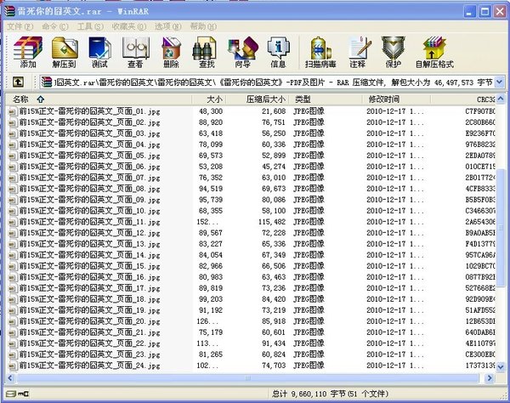Sort by CRC32 column header
This screenshot has height=403, width=510.
pyautogui.click(x=463, y=99)
